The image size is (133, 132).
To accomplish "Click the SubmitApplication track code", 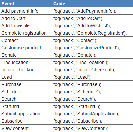I will [86, 114].
